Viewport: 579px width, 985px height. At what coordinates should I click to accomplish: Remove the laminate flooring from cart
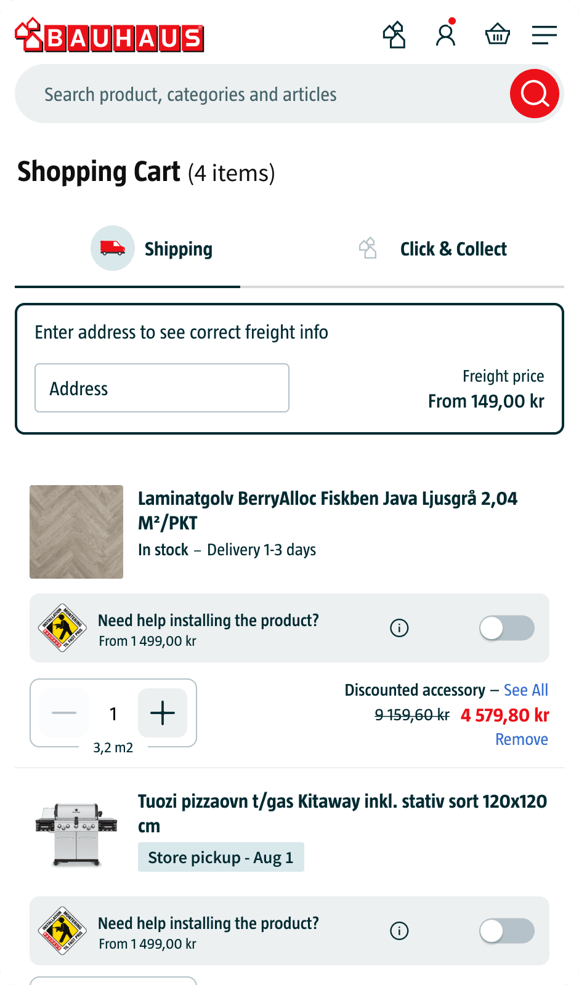point(521,739)
